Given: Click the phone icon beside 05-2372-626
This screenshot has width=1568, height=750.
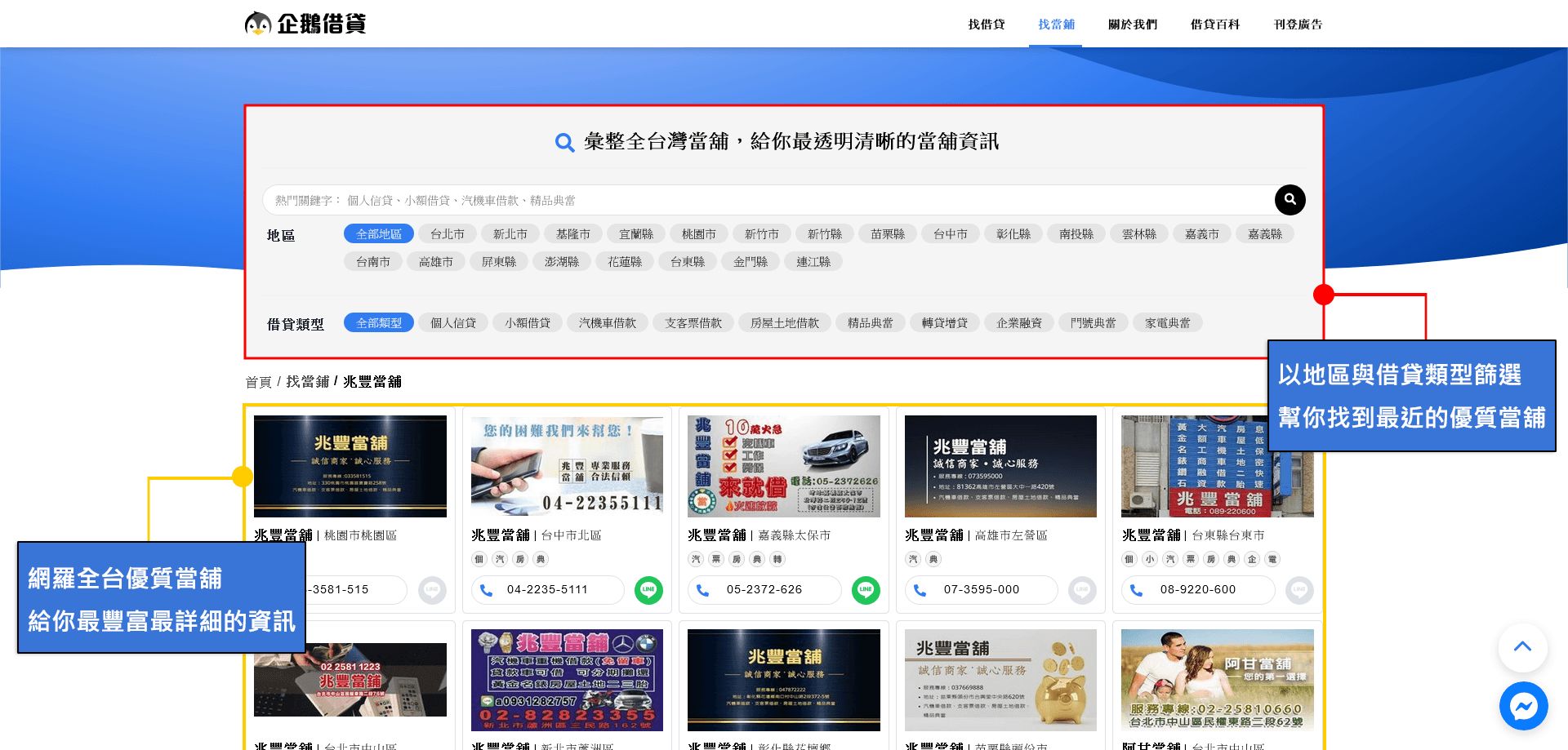Looking at the screenshot, I should 702,590.
